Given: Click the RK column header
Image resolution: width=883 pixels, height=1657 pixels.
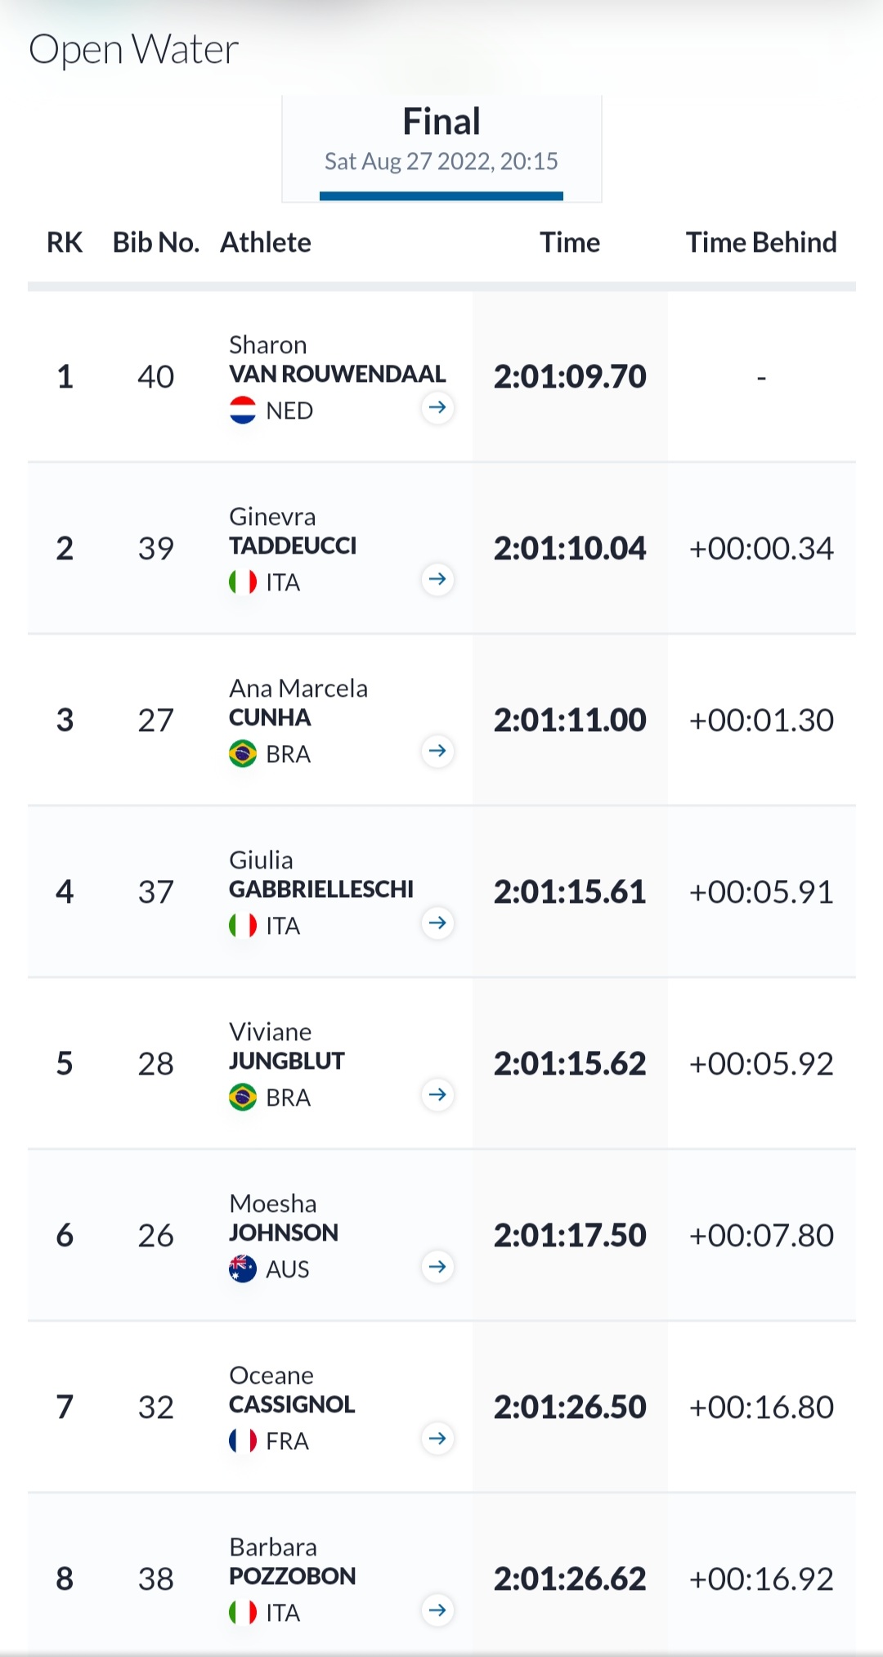Looking at the screenshot, I should point(65,242).
